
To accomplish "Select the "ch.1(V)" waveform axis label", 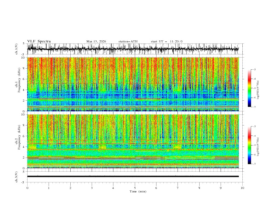I will tap(17, 49).
